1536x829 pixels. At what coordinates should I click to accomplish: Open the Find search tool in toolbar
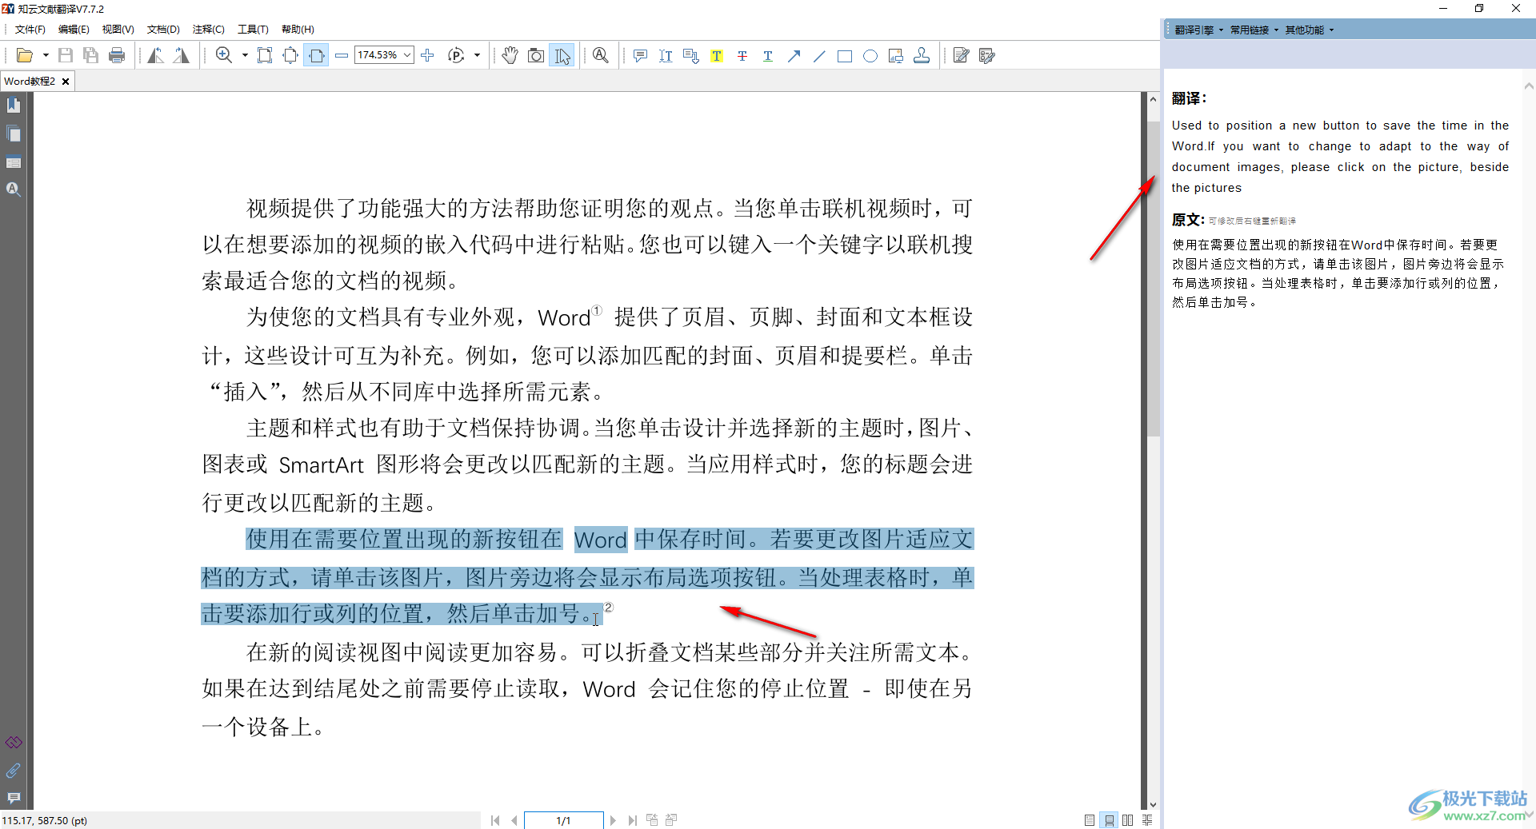[x=601, y=55]
